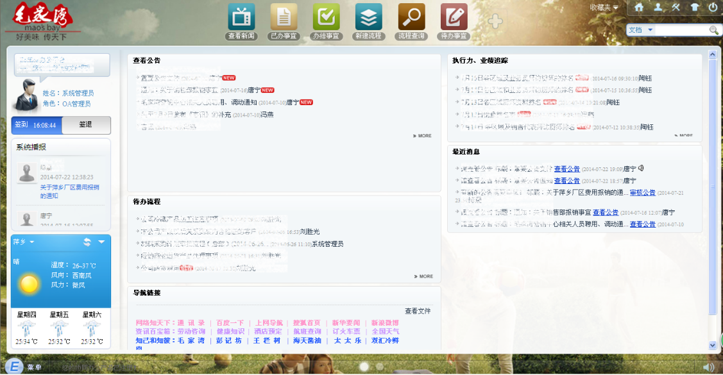723x375 pixels.
Task: Open 关于萍乡厂区费用报销的通知 link
Action: pos(70,191)
